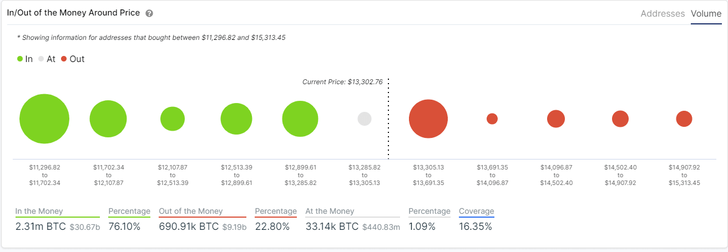Click the In the Money label
This screenshot has height=252, width=728.
pyautogui.click(x=39, y=211)
